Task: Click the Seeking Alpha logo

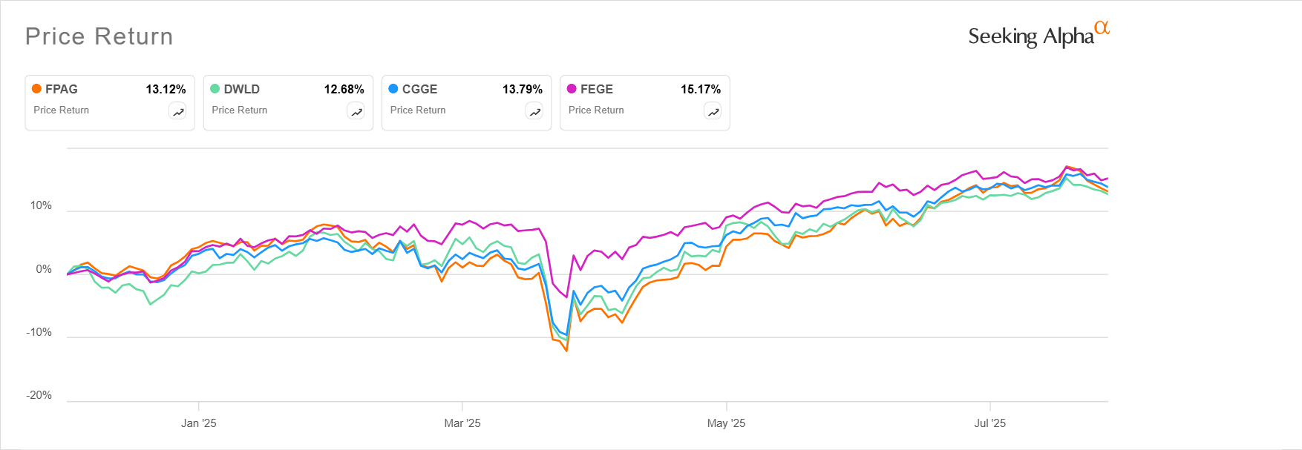Action: pos(1030,36)
